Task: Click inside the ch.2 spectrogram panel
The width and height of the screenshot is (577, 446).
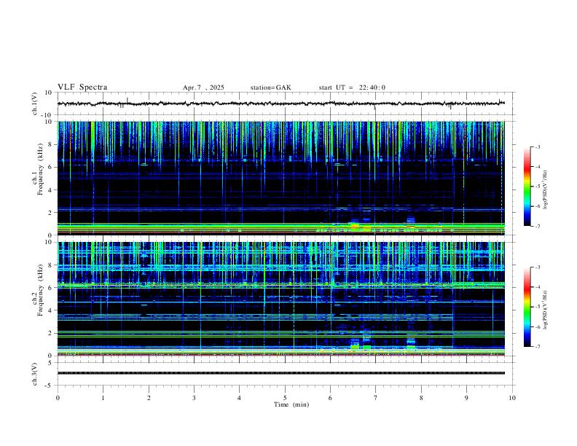Action: tap(281, 299)
